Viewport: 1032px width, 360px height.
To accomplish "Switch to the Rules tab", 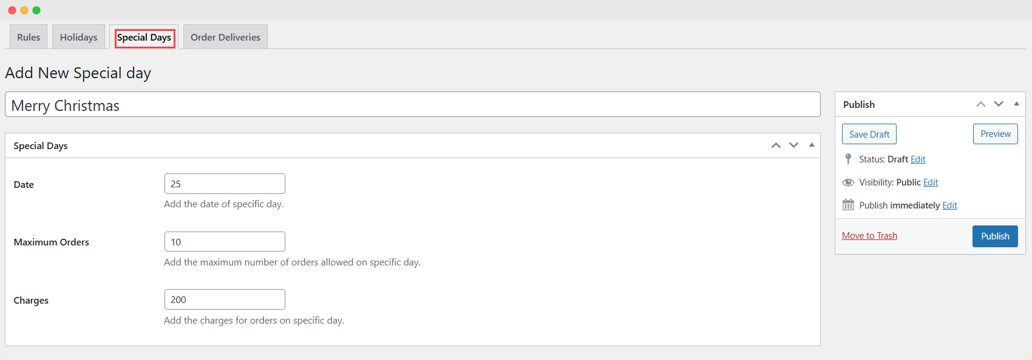I will pyautogui.click(x=28, y=36).
